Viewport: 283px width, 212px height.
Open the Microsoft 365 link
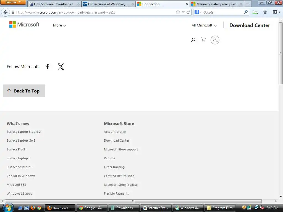[16, 185]
